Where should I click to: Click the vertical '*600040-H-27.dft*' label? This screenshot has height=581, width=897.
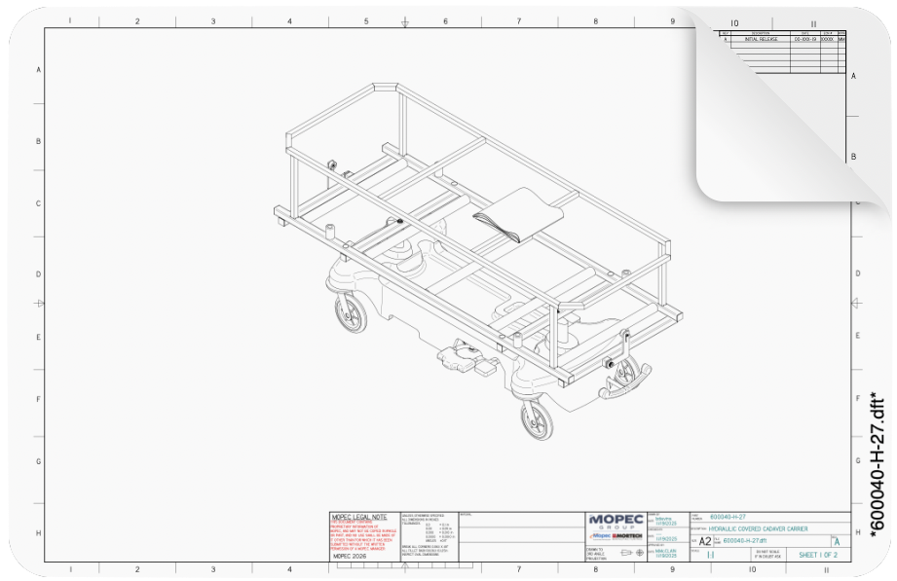click(x=877, y=464)
